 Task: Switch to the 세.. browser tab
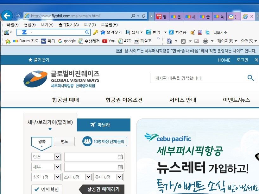click(x=191, y=16)
